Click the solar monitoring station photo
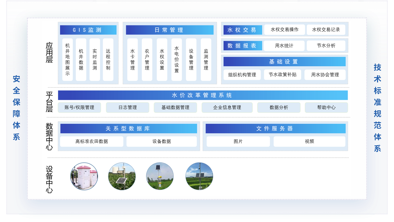 coord(122,176)
